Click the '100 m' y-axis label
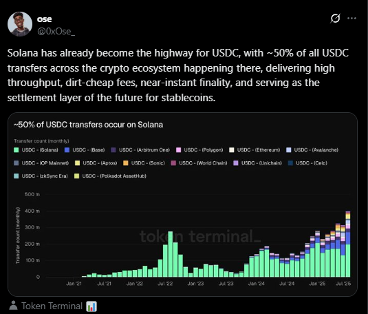 pos(32,260)
